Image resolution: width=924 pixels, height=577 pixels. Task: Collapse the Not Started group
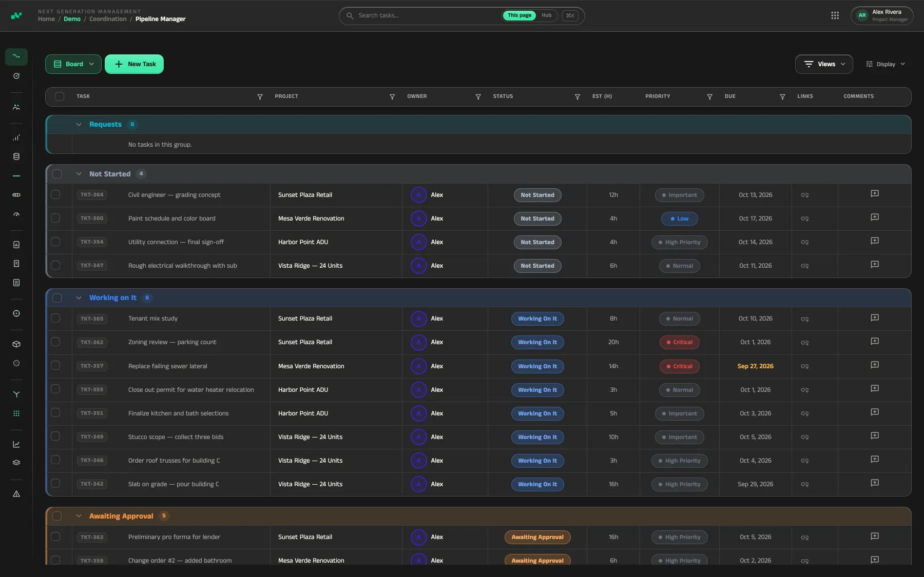(x=79, y=174)
